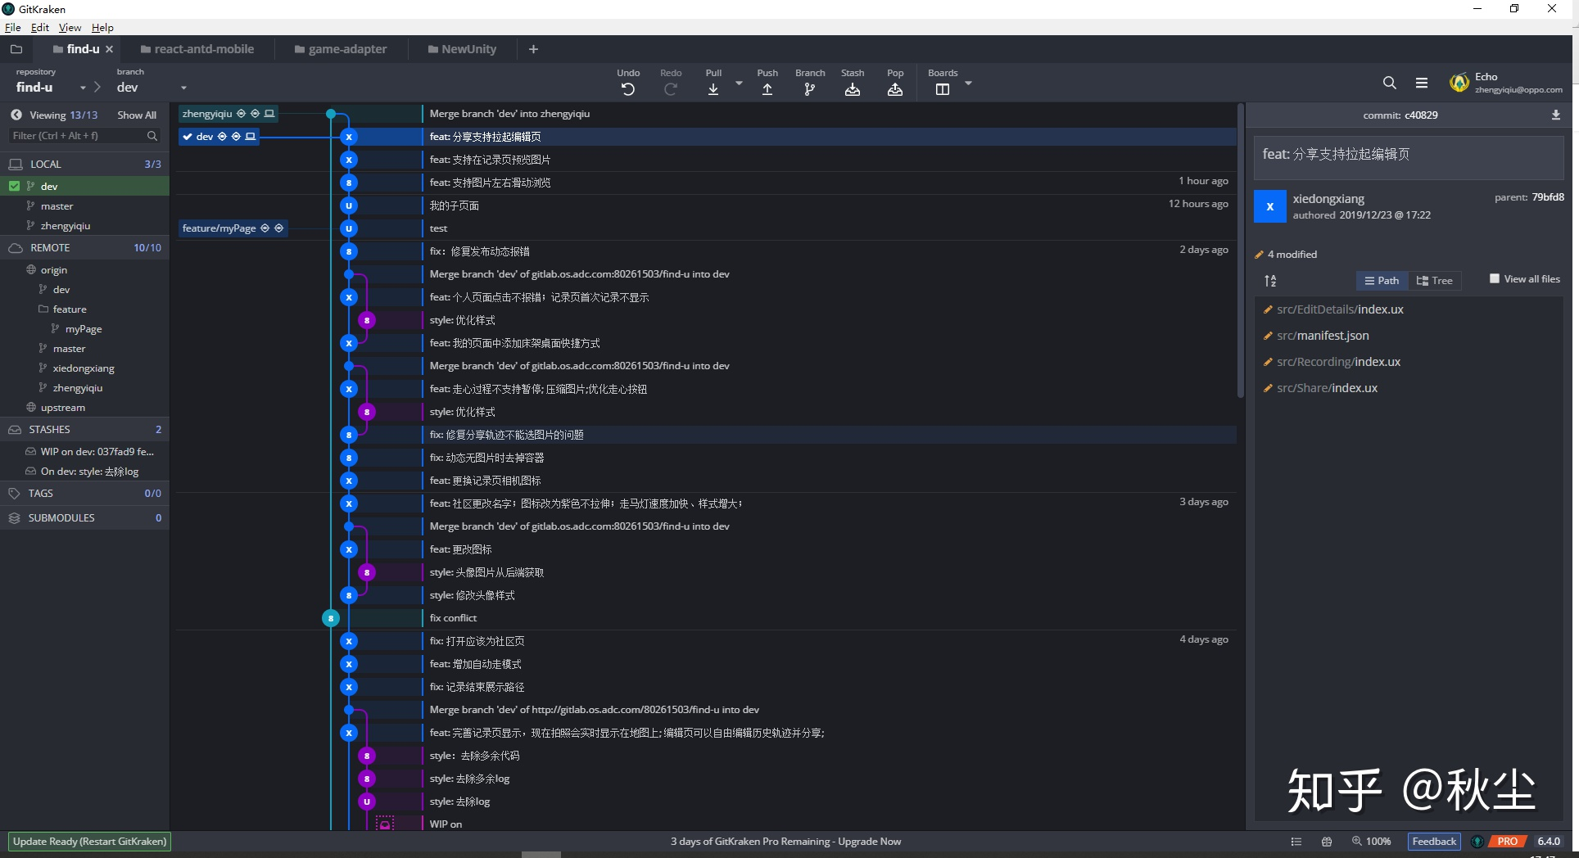
Task: Download commit patch via icon beside commit c40829
Action: point(1555,115)
